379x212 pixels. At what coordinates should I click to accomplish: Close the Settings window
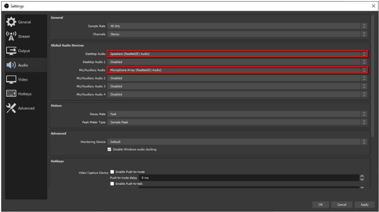point(373,6)
